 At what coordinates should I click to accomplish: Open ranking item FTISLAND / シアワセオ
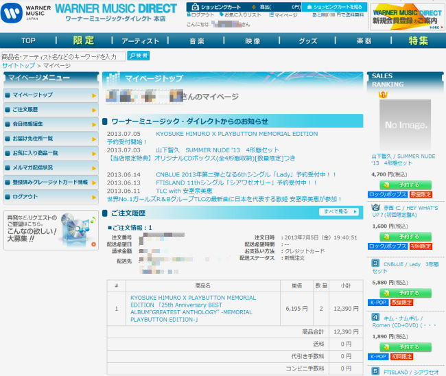pyautogui.click(x=411, y=372)
